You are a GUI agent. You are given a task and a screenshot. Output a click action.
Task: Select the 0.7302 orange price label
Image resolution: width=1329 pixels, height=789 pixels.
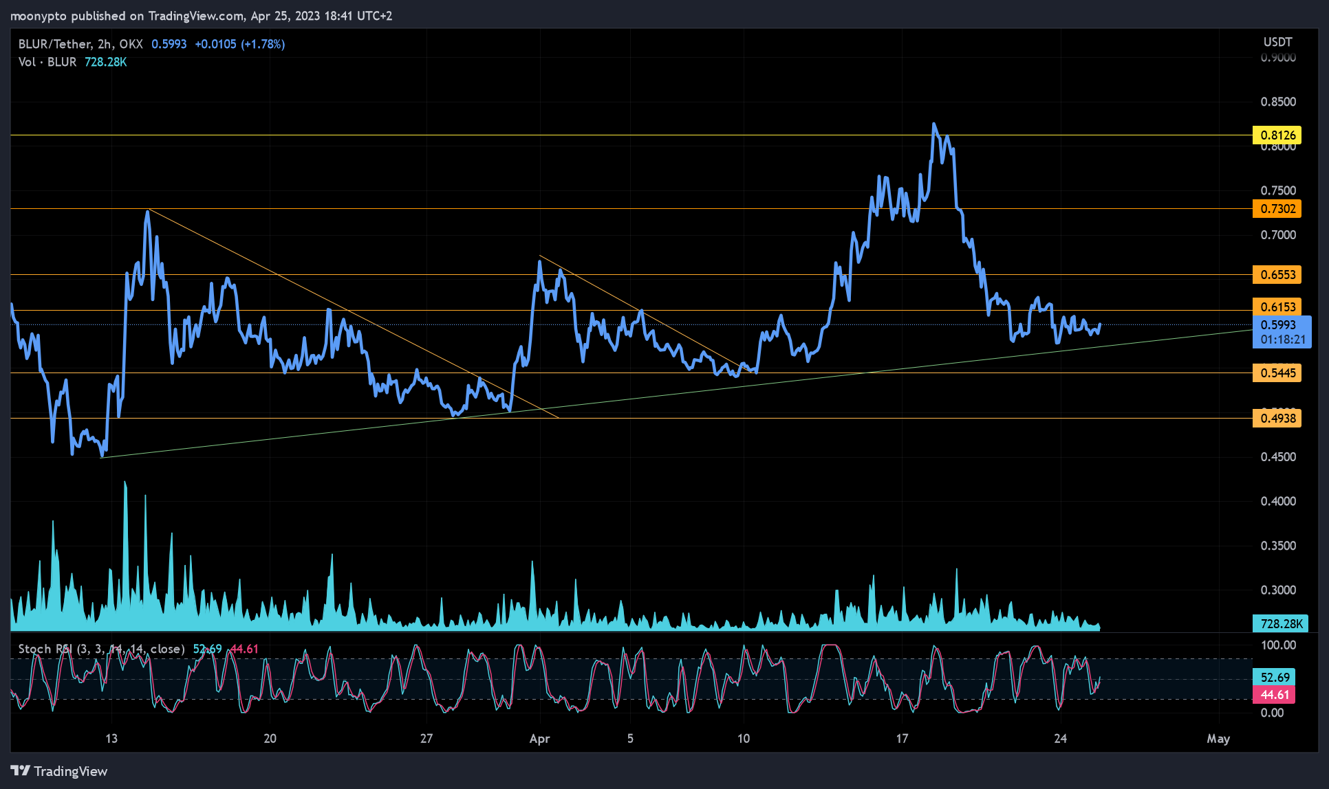[1277, 209]
